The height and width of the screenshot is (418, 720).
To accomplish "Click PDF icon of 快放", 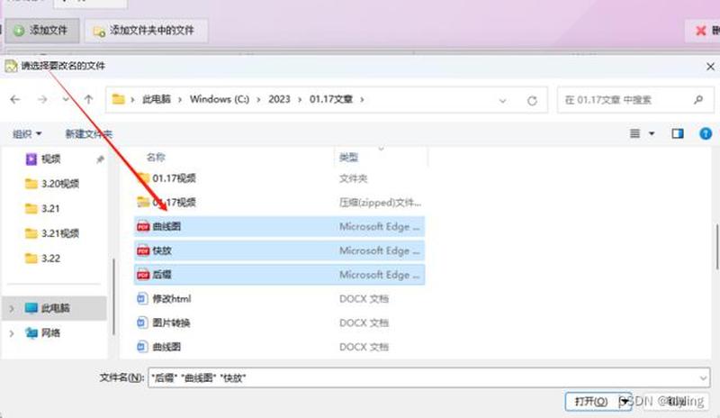I will pos(143,250).
